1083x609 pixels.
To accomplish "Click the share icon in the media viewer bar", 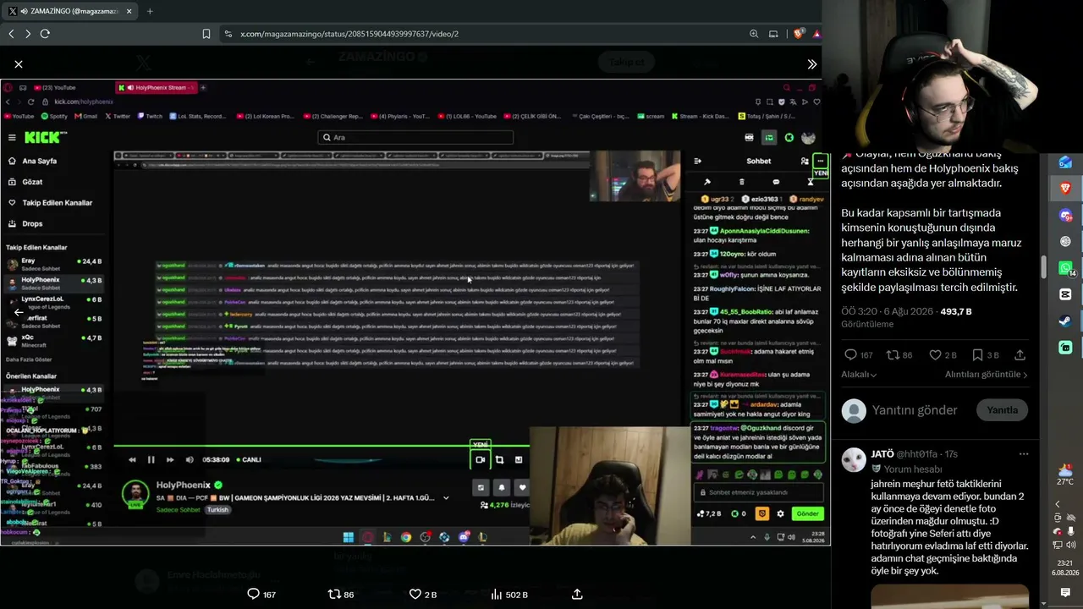I will [577, 595].
